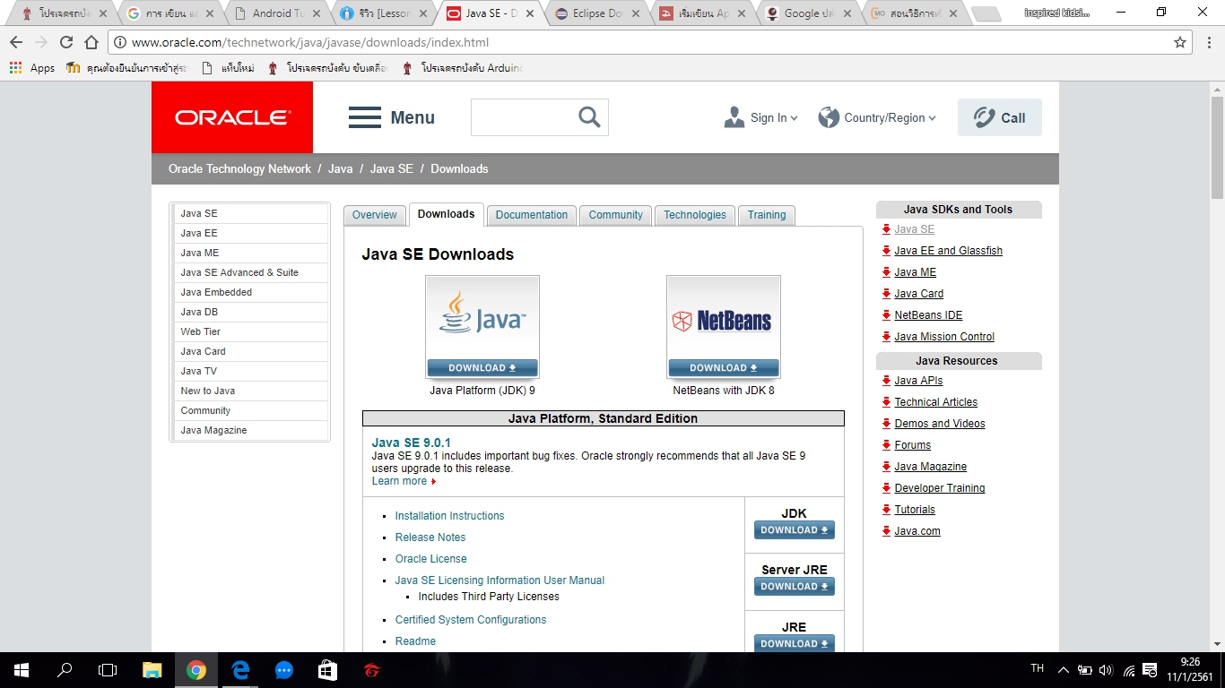The image size is (1225, 688).
Task: Open Task View on the taskbar
Action: (x=108, y=670)
